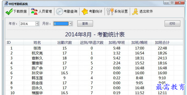
Task: Open the 下载数据 toolbar label
Action: pos(20,11)
